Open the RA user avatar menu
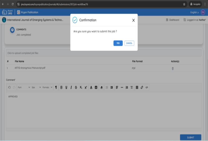The image size is (208, 141). (x=203, y=12)
